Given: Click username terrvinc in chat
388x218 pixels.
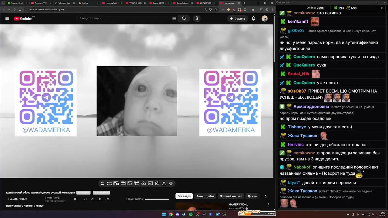Looking at the screenshot, I should click(296, 145).
